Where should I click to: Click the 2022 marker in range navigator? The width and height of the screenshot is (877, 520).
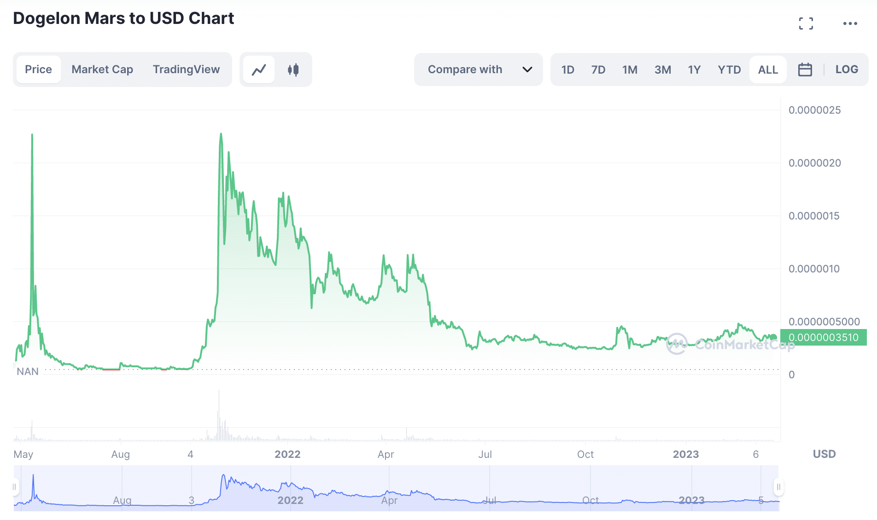click(290, 500)
